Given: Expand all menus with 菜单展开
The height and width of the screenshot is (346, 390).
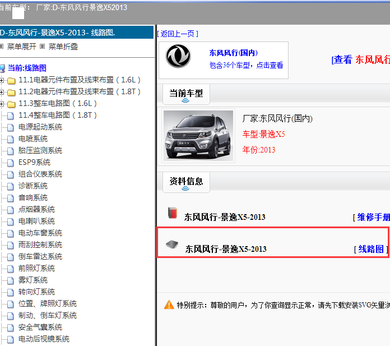Looking at the screenshot, I should [x=21, y=47].
